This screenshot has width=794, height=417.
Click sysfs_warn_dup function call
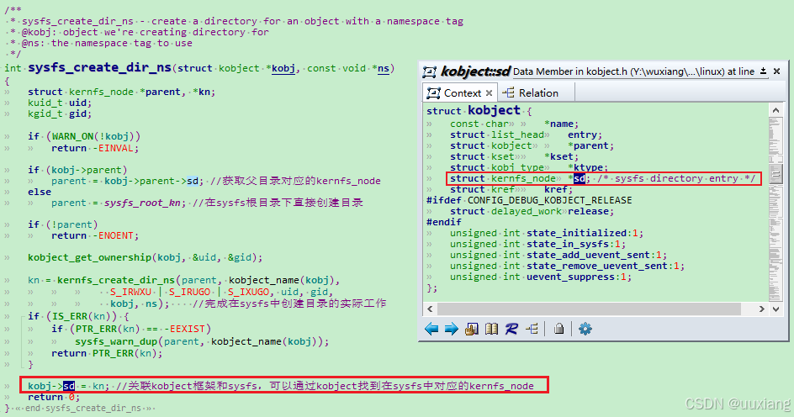pos(116,341)
